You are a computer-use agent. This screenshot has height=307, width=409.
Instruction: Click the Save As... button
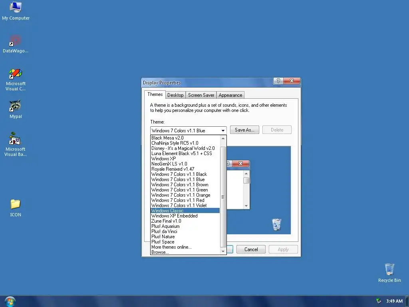point(244,130)
